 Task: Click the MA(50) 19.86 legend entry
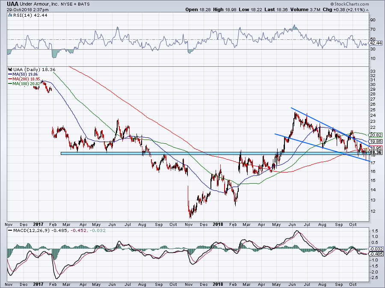coord(24,74)
